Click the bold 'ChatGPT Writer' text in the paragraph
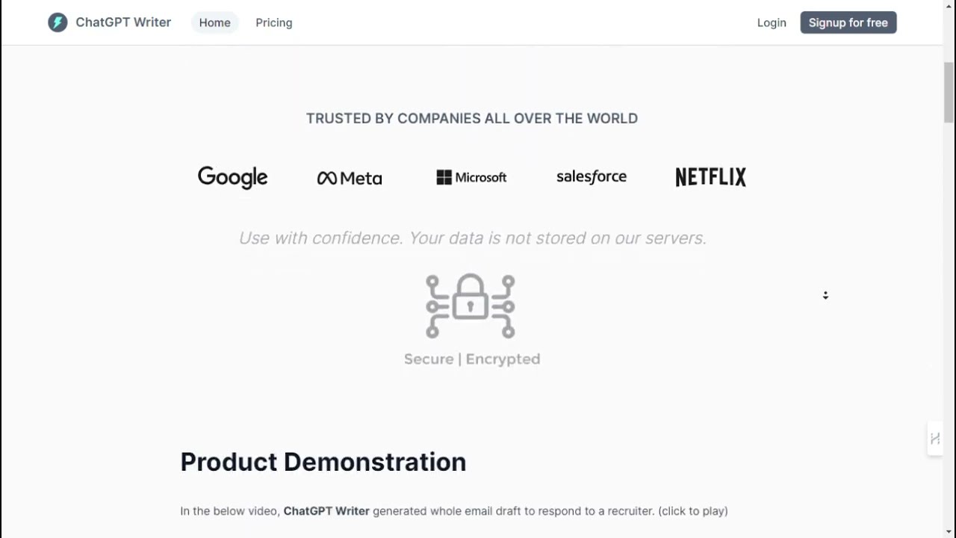The height and width of the screenshot is (538, 956). pos(326,511)
